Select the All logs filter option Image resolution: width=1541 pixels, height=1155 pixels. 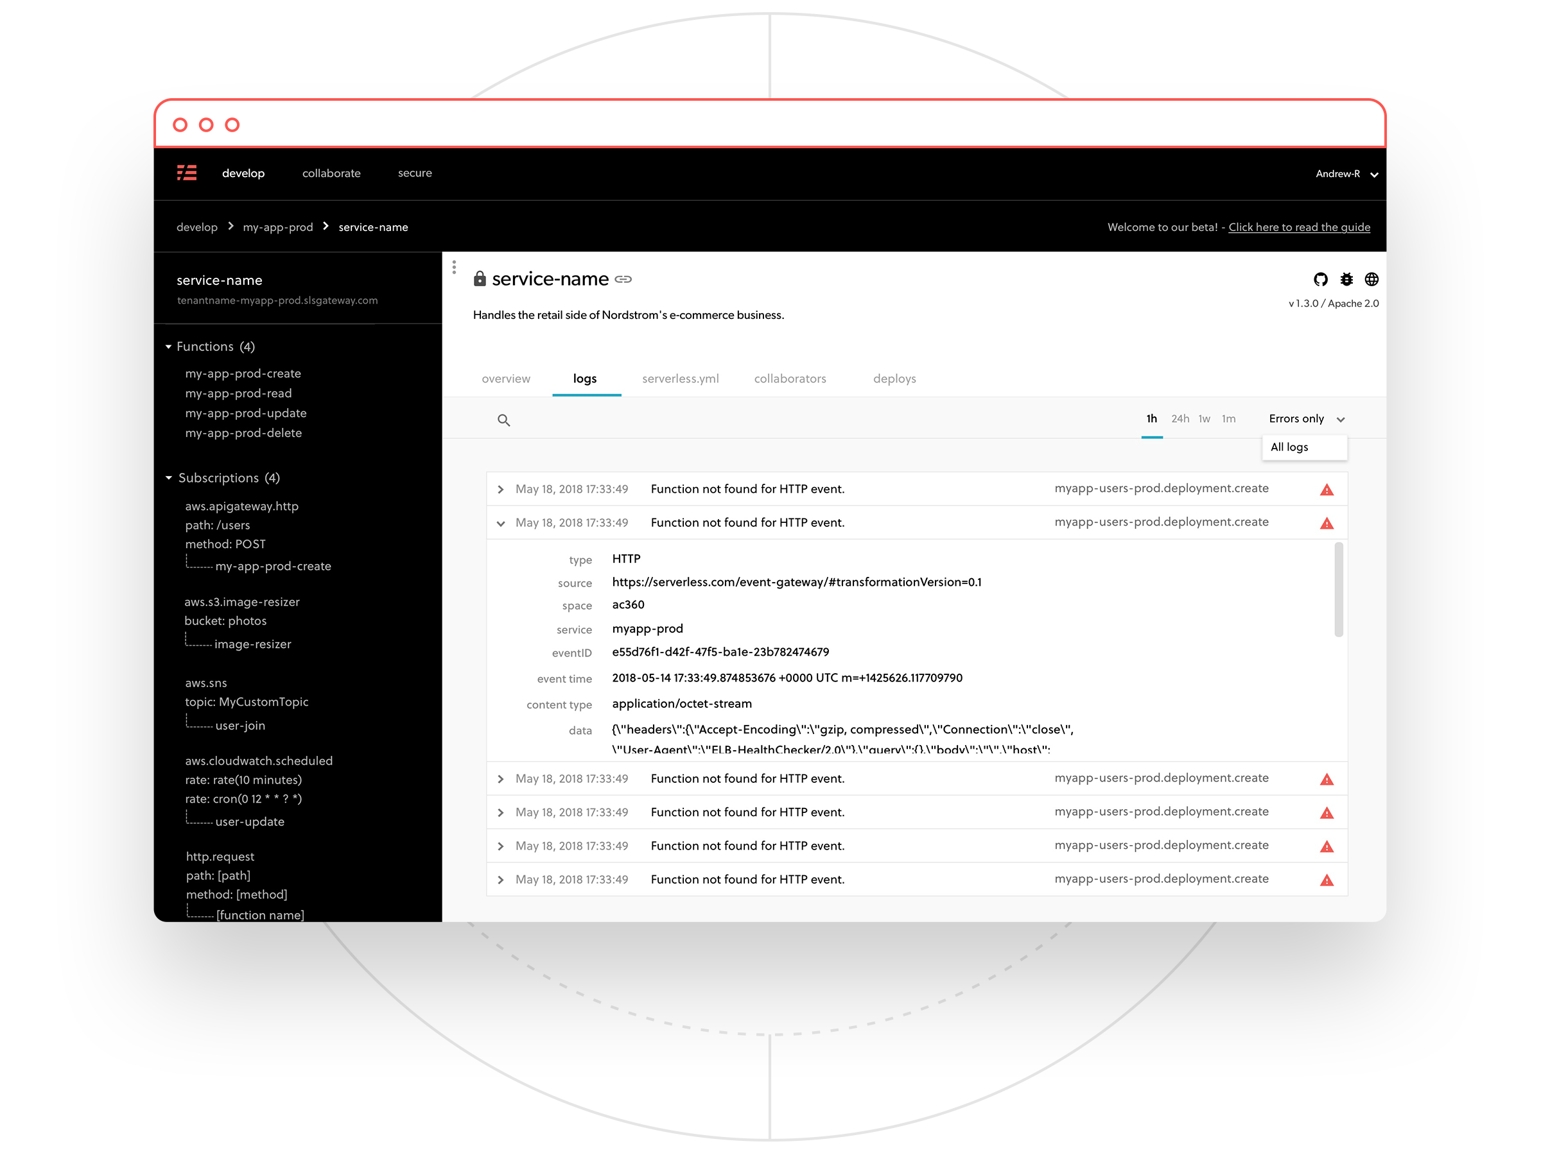coord(1289,447)
